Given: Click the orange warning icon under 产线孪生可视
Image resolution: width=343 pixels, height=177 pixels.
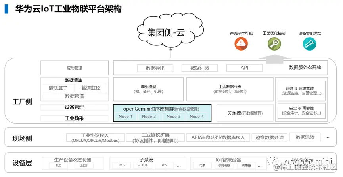Looking at the screenshot, I should pyautogui.click(x=241, y=43).
